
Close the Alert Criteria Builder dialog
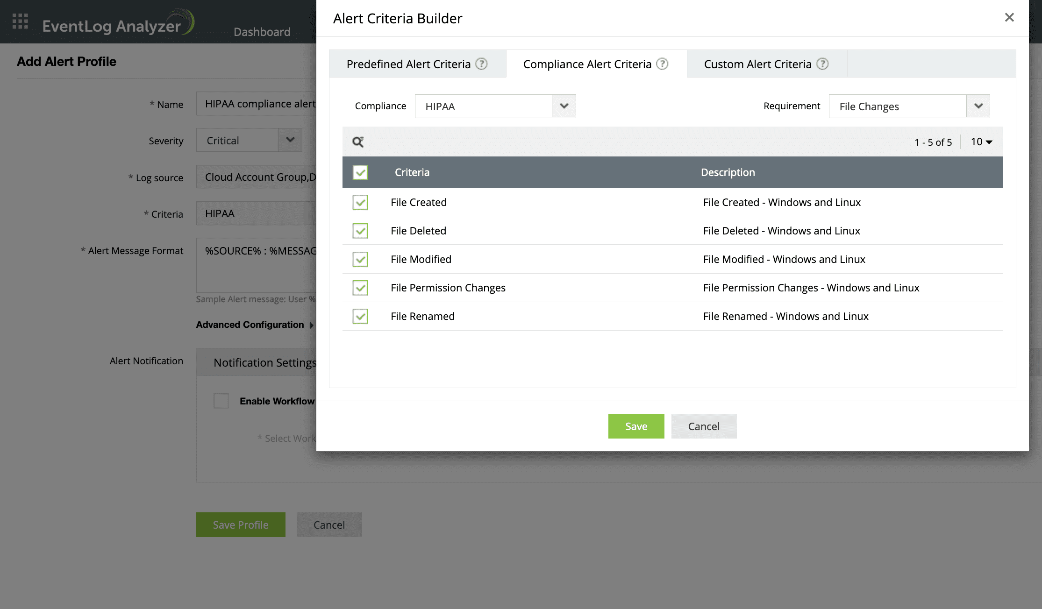click(x=1009, y=18)
